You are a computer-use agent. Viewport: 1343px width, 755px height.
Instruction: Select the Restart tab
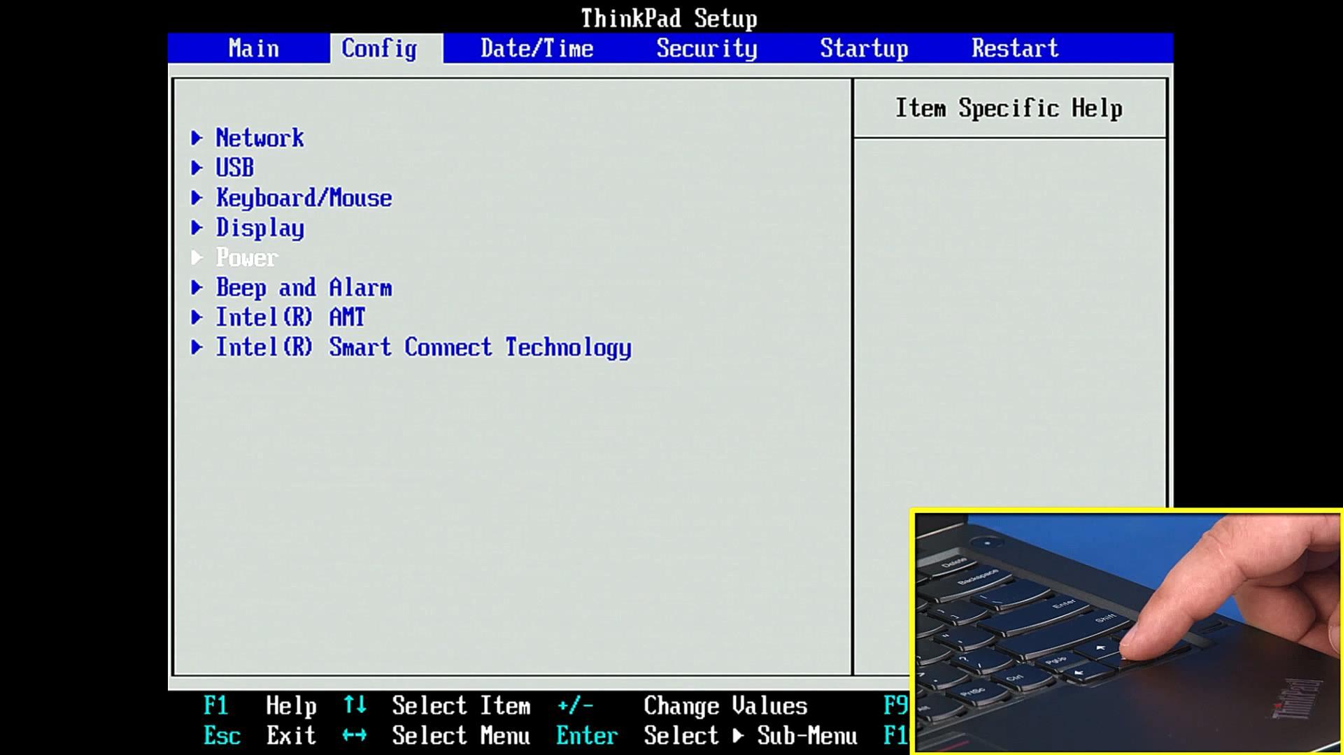[1014, 48]
